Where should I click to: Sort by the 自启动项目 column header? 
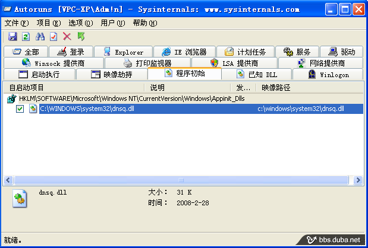point(74,88)
